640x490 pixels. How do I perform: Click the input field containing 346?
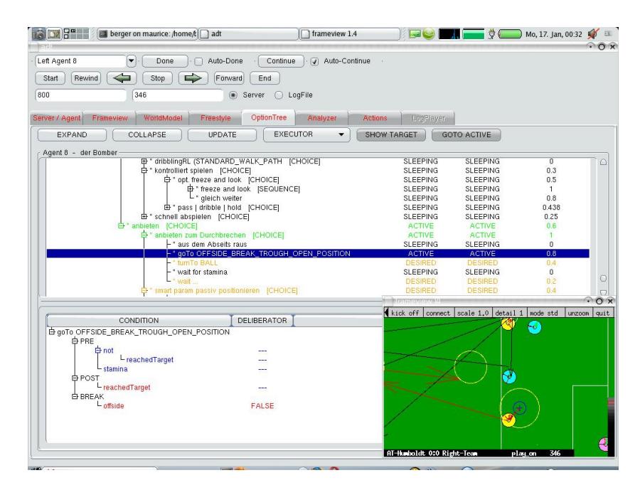tap(178, 95)
